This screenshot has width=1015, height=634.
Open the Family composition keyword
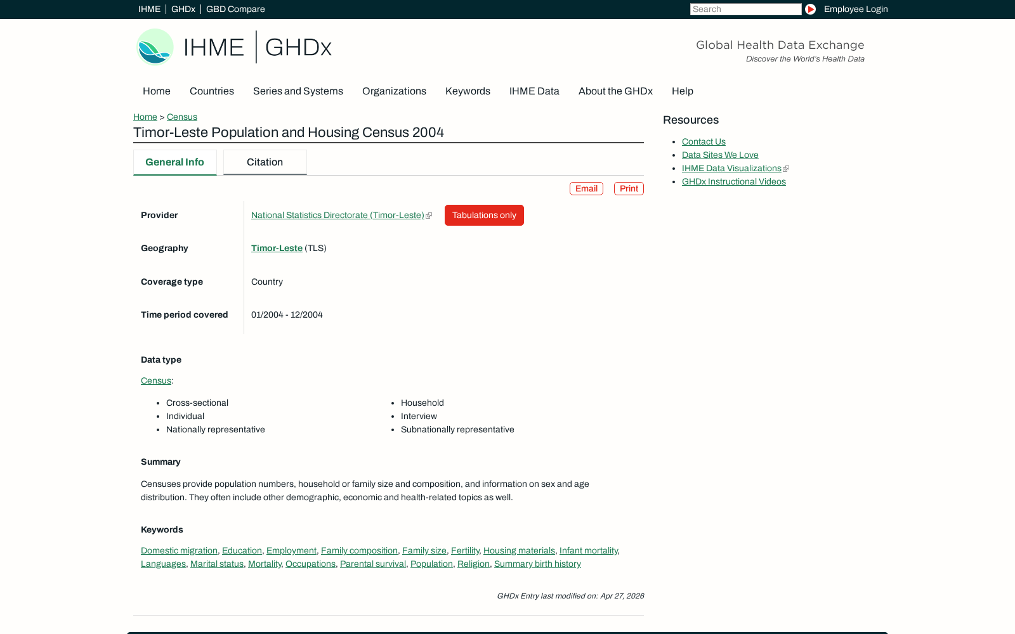[359, 550]
